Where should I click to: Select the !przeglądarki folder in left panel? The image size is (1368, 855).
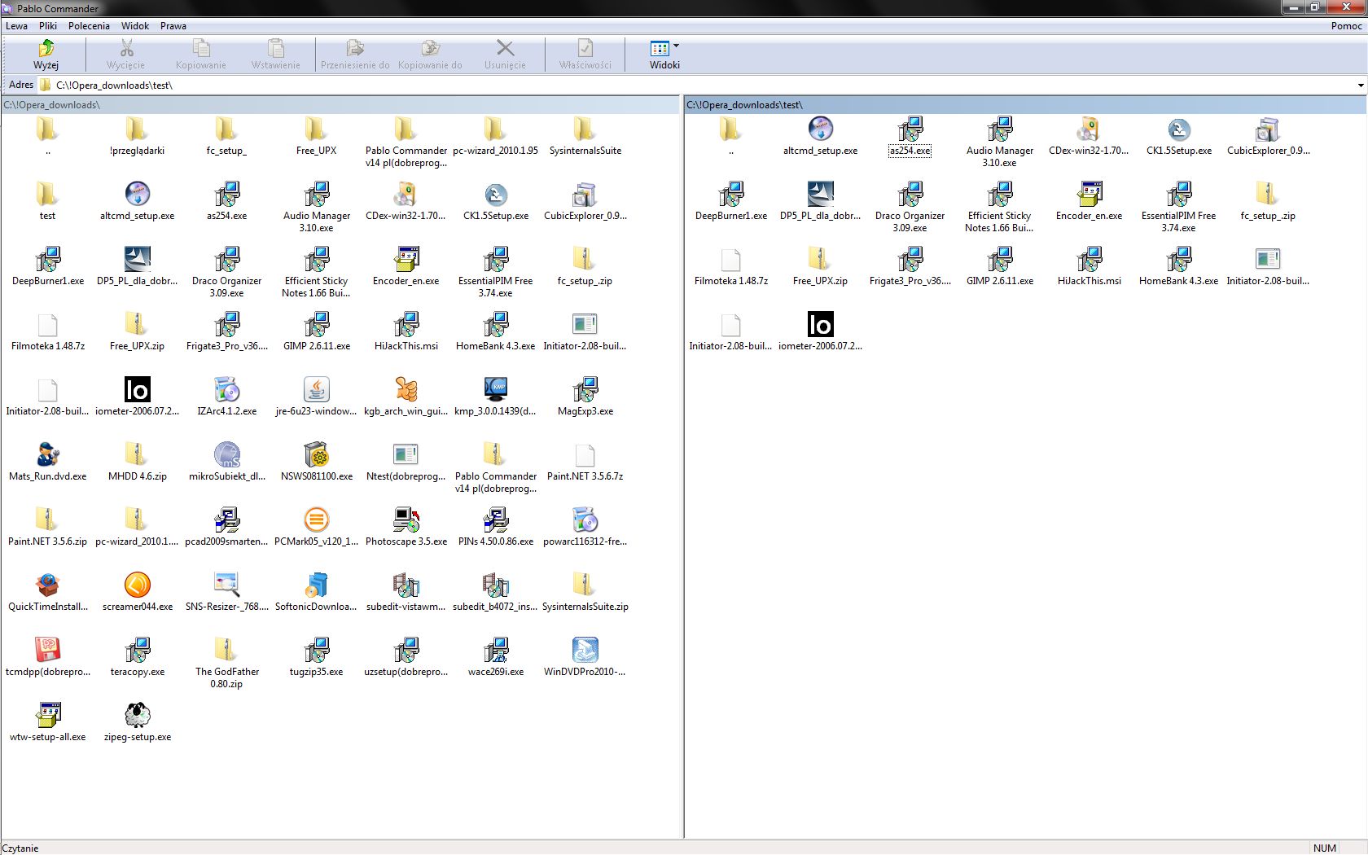(137, 136)
